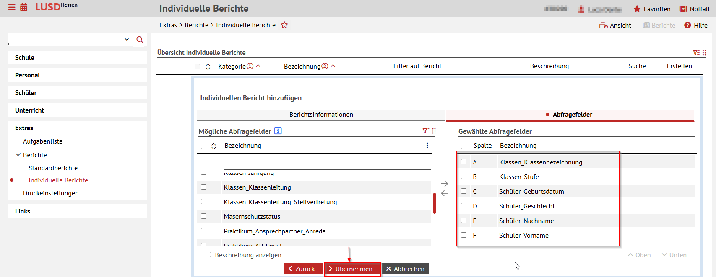The width and height of the screenshot is (716, 277).
Task: Click red scrollbar of Mögliche Abfragefelder list
Action: point(435,203)
